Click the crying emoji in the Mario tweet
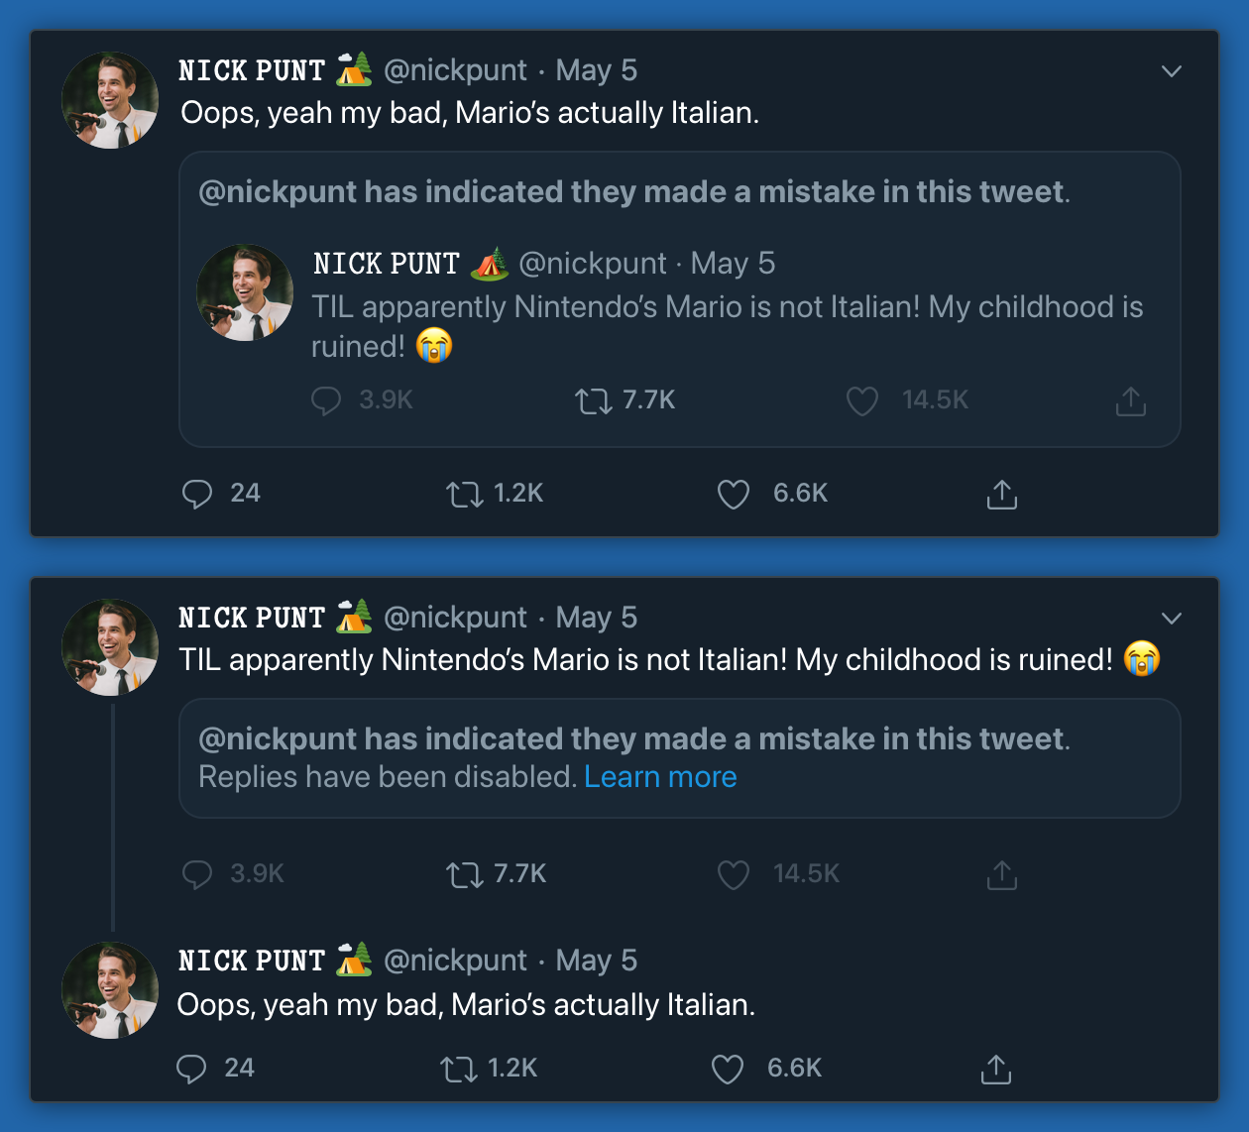The width and height of the screenshot is (1249, 1132). [1142, 658]
